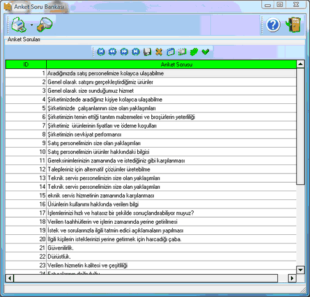The image size is (310, 297).
Task: Click the vertical scrollbar up arrow
Action: [300, 64]
